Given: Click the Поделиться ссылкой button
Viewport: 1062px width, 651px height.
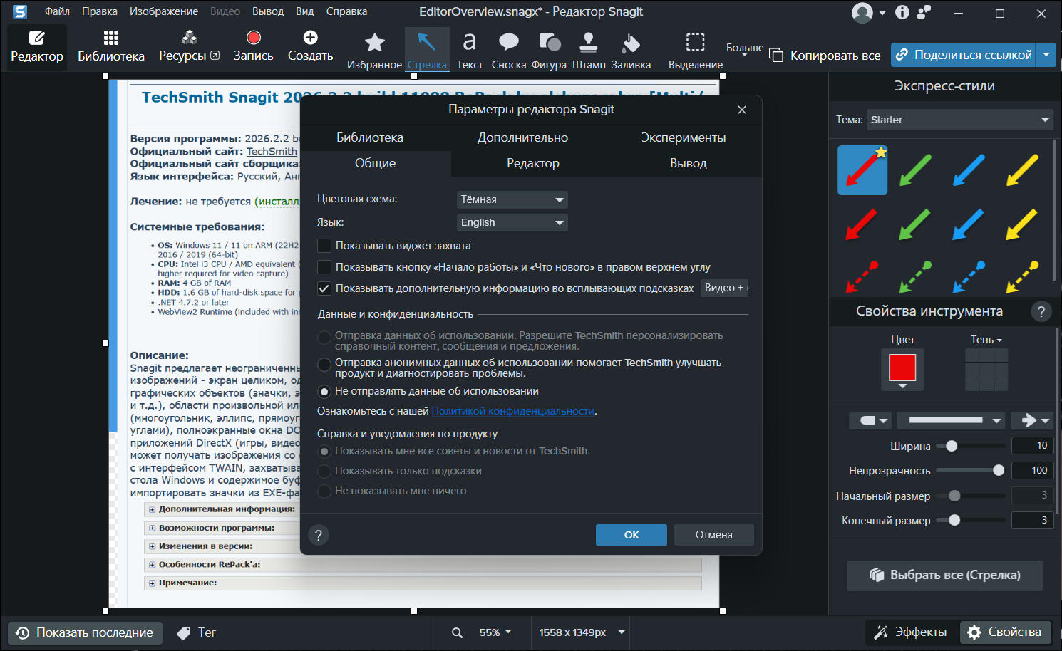Looking at the screenshot, I should pos(964,55).
